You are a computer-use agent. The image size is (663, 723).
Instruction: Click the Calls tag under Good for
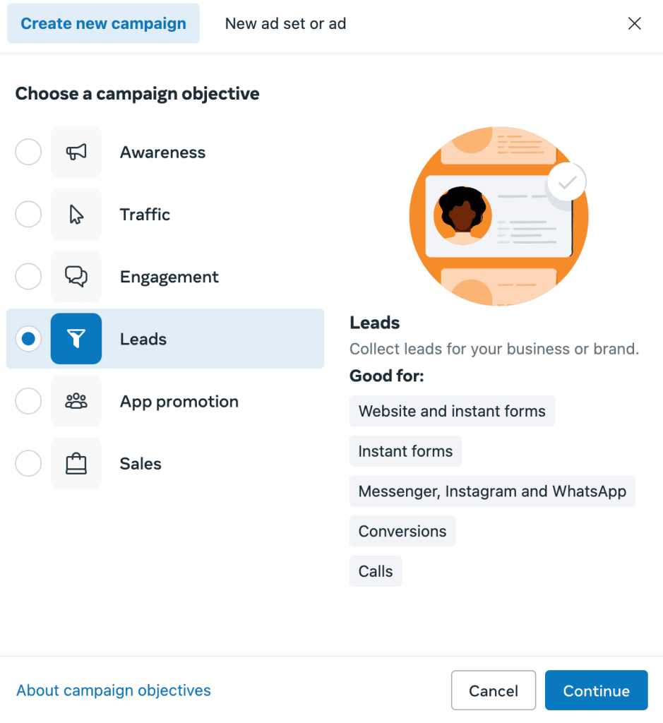tap(376, 571)
